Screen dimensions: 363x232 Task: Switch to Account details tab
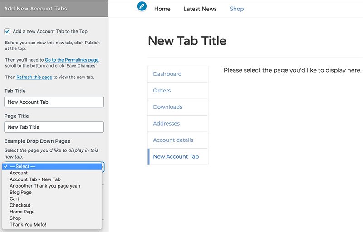pyautogui.click(x=177, y=140)
